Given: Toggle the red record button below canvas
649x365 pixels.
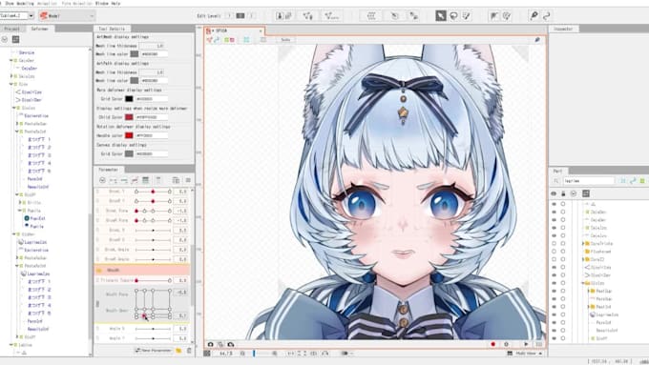Looking at the screenshot, I should tap(493, 344).
